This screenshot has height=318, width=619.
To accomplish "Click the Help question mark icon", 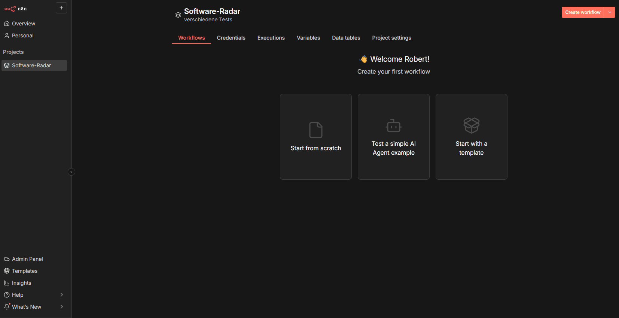I will click(x=7, y=295).
